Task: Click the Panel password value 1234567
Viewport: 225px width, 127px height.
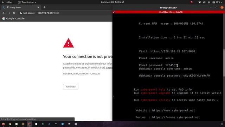Action: pyautogui.click(x=172, y=65)
